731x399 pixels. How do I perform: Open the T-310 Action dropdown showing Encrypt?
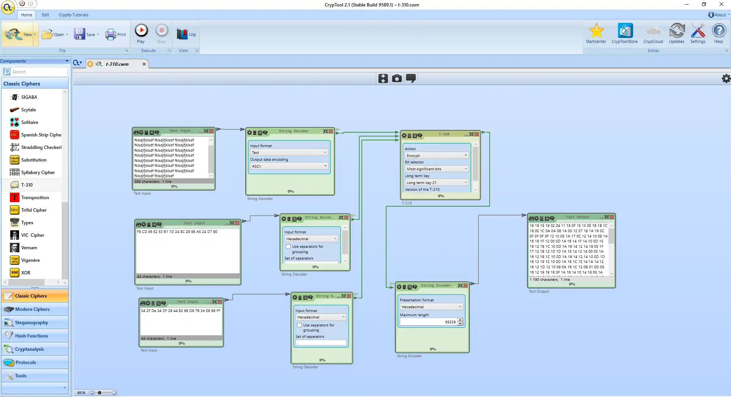436,155
